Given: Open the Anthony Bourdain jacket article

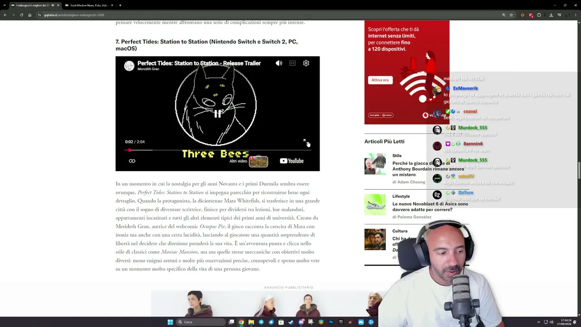Looking at the screenshot, I should 428,169.
